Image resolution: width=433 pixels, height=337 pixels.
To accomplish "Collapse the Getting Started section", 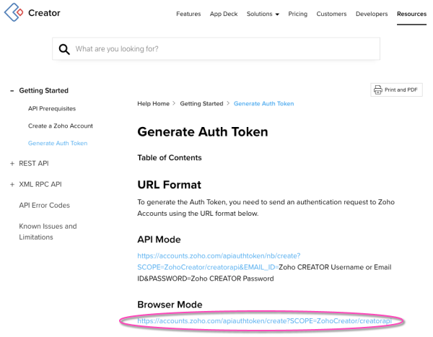I will click(x=12, y=91).
